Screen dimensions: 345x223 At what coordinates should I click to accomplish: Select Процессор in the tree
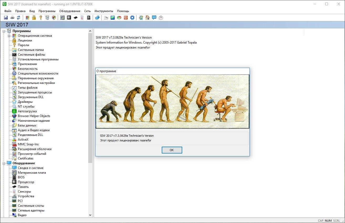(x=26, y=182)
